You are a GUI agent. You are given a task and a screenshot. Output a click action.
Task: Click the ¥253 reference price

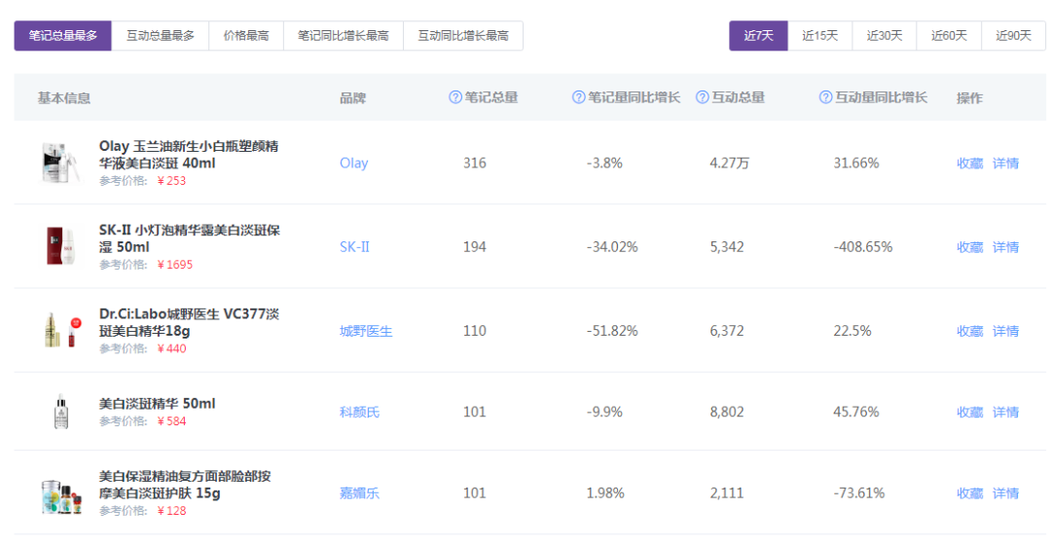pyautogui.click(x=171, y=181)
